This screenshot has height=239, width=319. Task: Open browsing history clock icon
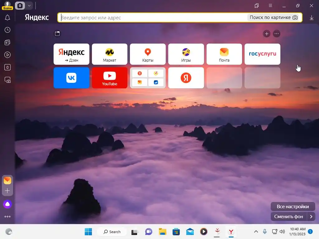pyautogui.click(x=7, y=30)
